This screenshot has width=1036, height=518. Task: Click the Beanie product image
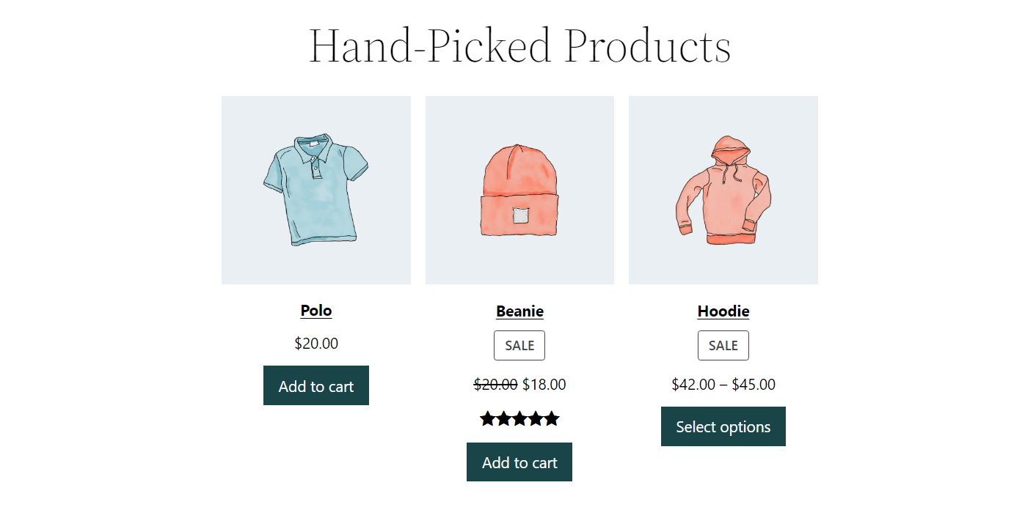519,189
